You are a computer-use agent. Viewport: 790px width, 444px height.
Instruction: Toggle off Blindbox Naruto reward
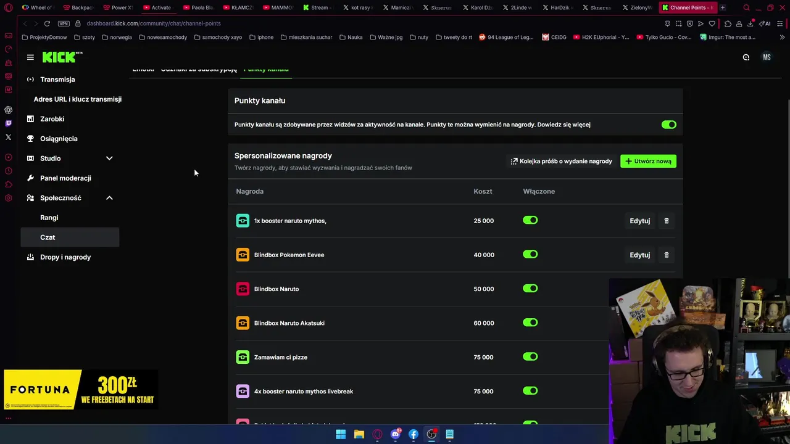(x=530, y=288)
